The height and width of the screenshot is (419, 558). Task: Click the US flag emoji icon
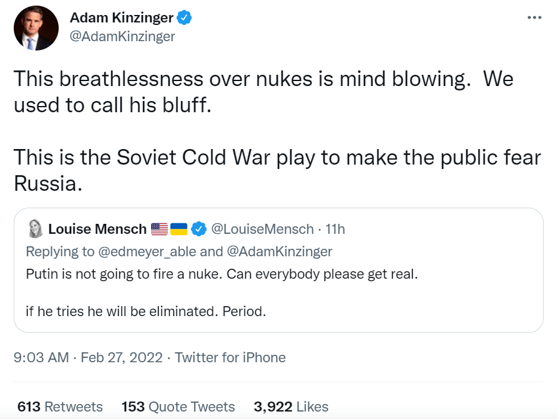160,229
